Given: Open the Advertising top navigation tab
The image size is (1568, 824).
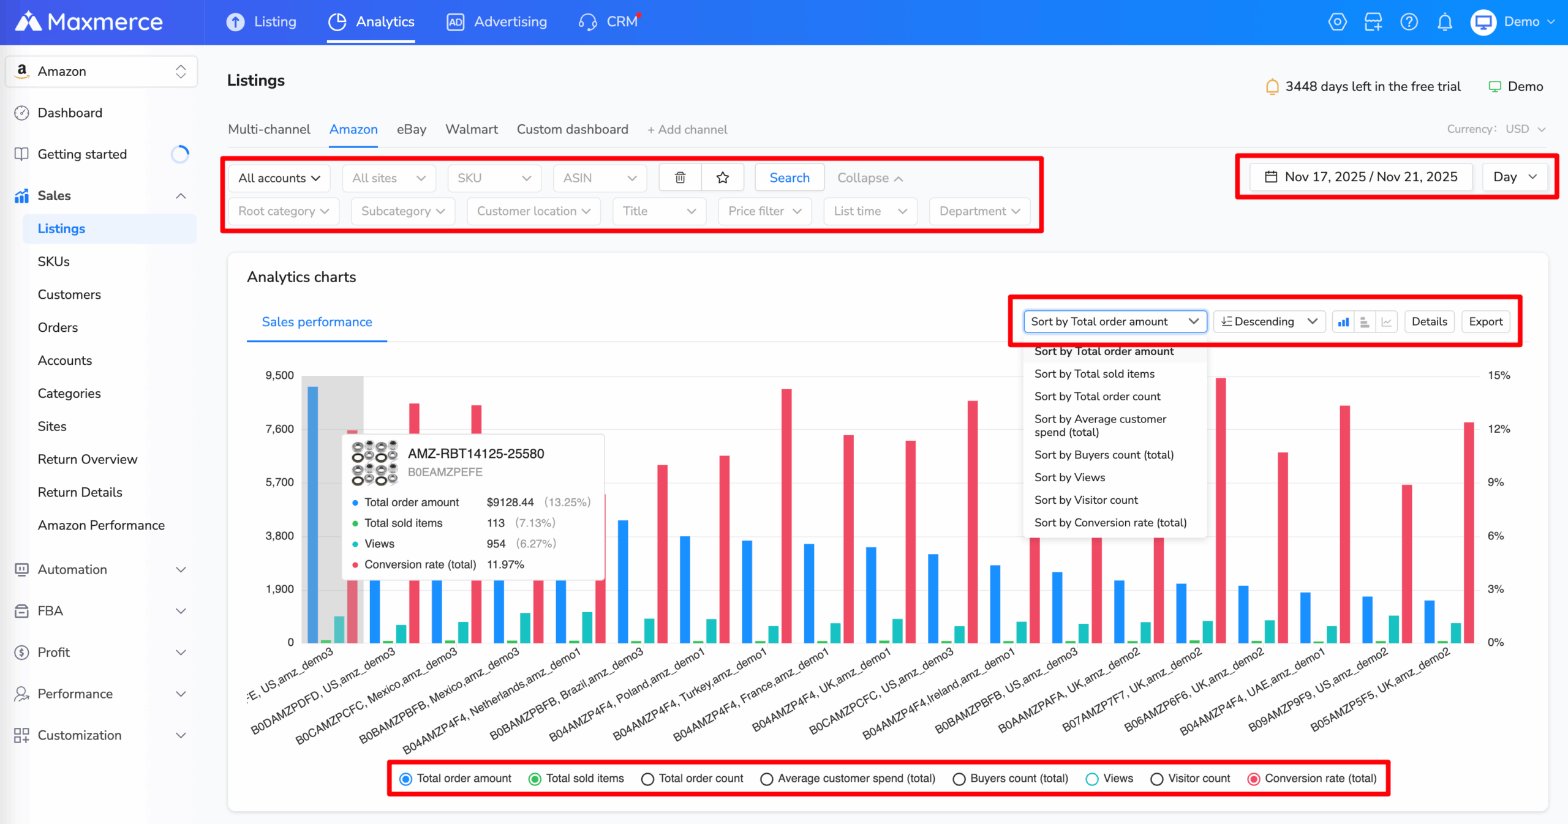Looking at the screenshot, I should tap(497, 22).
